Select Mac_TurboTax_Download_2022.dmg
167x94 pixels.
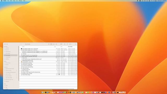point(29,56)
